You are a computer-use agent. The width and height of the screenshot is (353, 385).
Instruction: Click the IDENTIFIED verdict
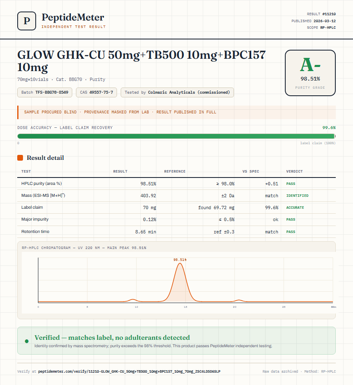[x=297, y=196]
